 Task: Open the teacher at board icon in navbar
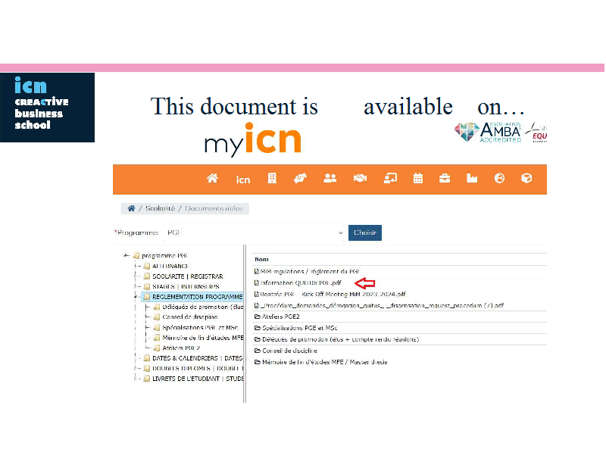point(390,178)
